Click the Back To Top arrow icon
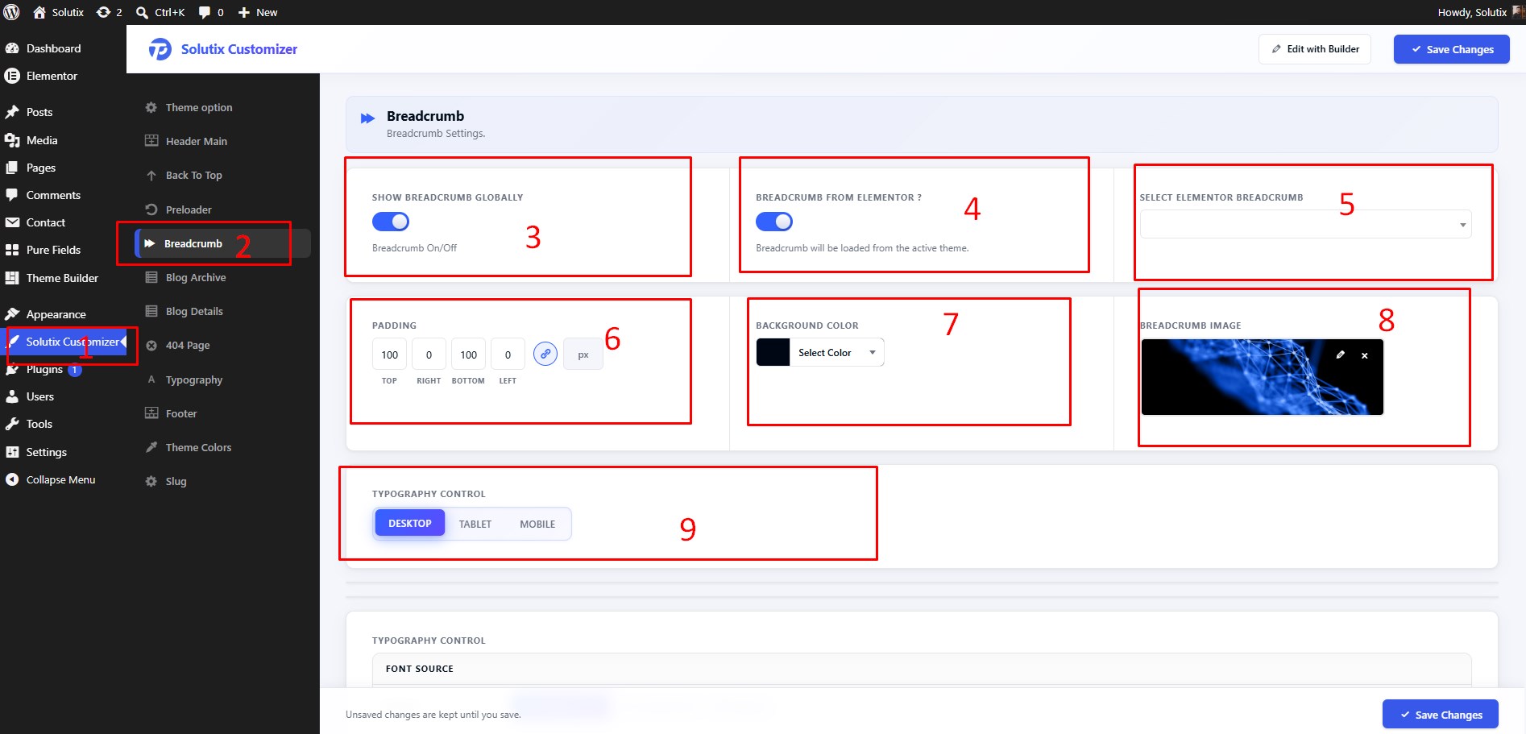The width and height of the screenshot is (1526, 734). pyautogui.click(x=151, y=175)
